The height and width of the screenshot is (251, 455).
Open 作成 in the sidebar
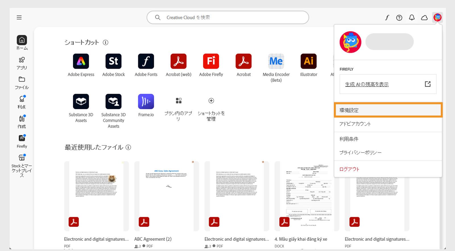22,122
